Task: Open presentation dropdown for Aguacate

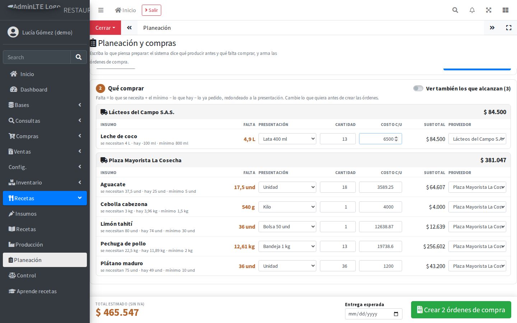Action: coord(287,187)
